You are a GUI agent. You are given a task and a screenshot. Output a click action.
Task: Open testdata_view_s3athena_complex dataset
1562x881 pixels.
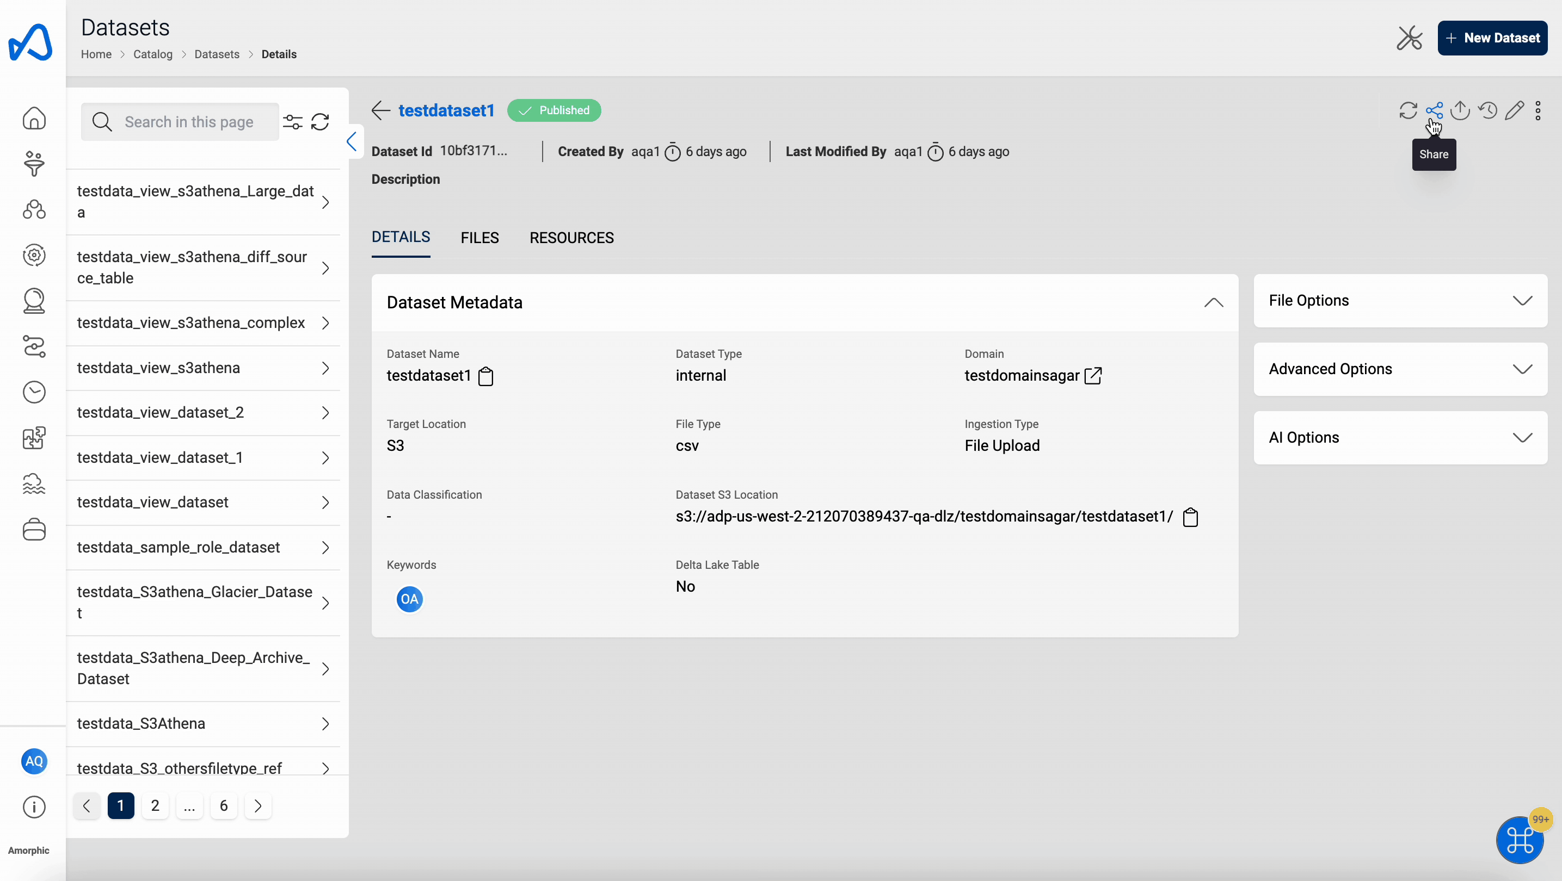point(203,323)
